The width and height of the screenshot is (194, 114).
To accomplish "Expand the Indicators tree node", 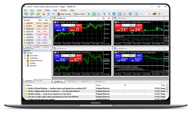I will tap(25, 58).
